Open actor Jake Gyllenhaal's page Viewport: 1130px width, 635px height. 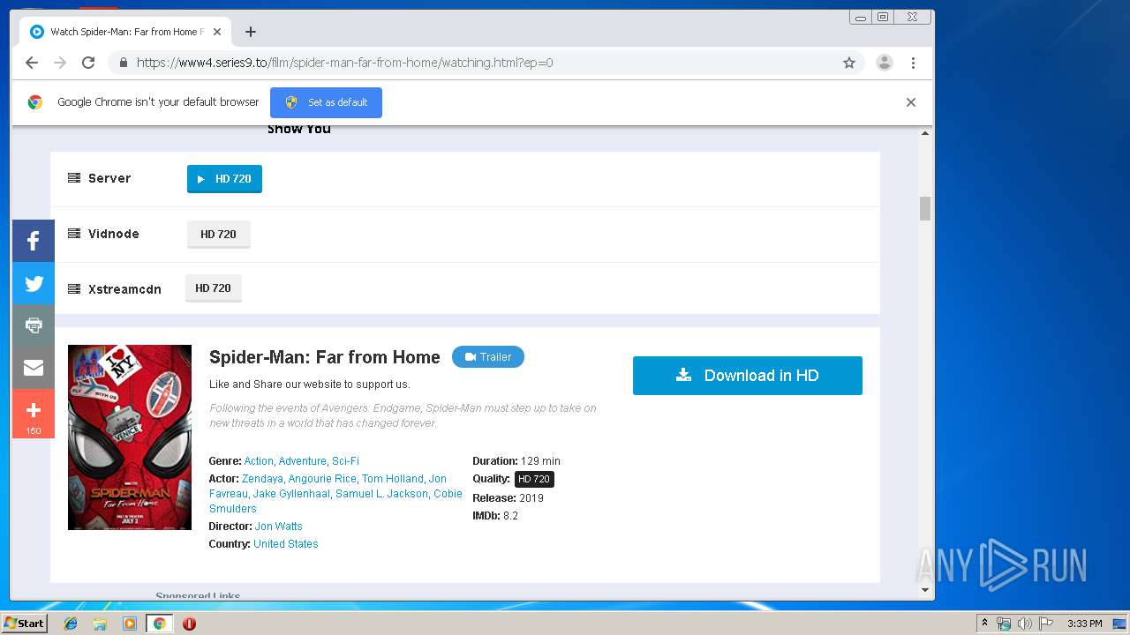pyautogui.click(x=291, y=494)
